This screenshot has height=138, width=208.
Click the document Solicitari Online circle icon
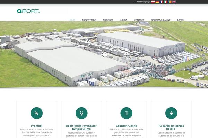127,113
